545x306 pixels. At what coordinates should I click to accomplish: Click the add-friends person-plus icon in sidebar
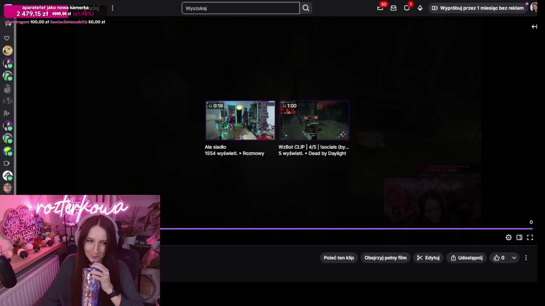point(7,113)
